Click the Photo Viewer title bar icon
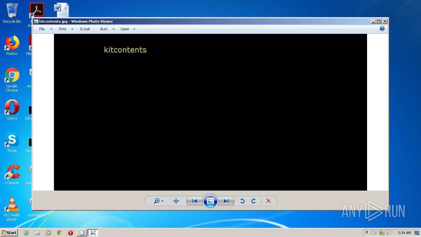The height and width of the screenshot is (237, 421). 36,21
